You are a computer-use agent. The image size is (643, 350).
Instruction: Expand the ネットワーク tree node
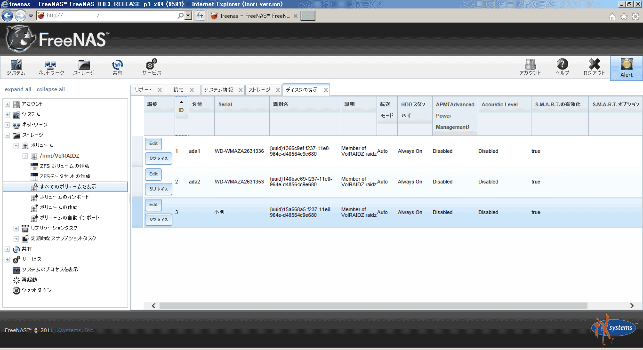click(7, 125)
